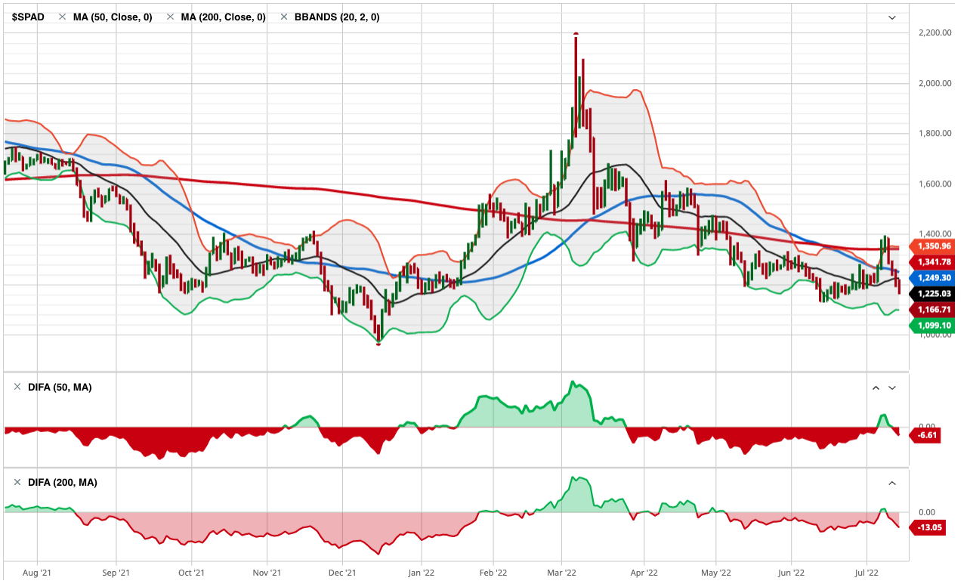This screenshot has height=587, width=970.
Task: Open MA (200, Close, 0) indicator settings
Action: 222,17
